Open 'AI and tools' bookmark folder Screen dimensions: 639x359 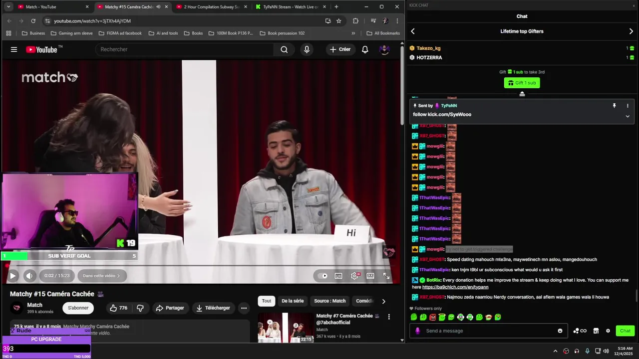pyautogui.click(x=163, y=33)
